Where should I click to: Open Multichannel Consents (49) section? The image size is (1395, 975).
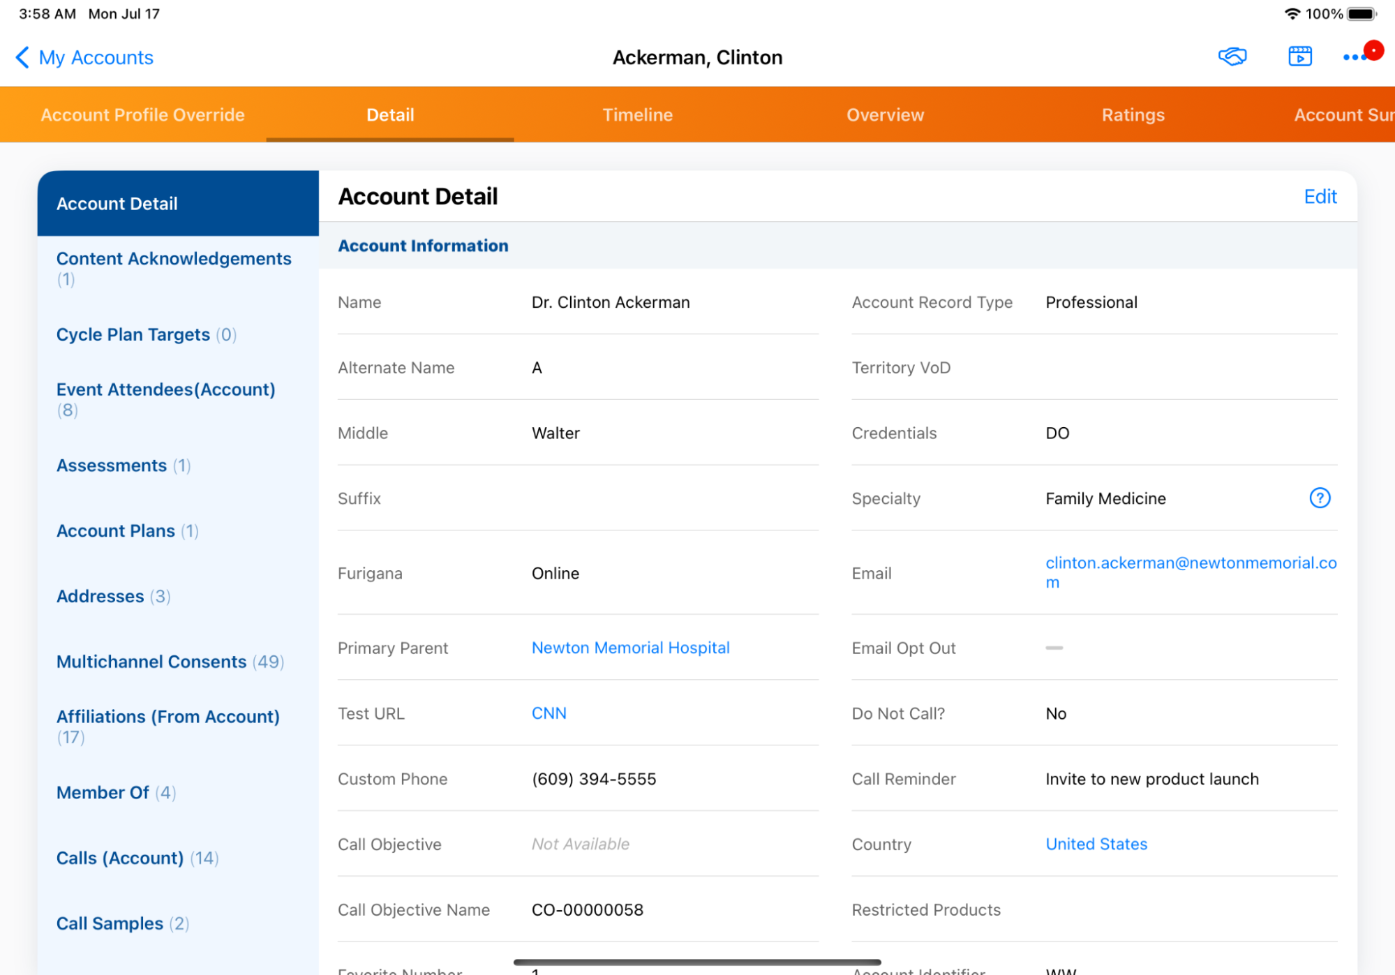pos(170,662)
